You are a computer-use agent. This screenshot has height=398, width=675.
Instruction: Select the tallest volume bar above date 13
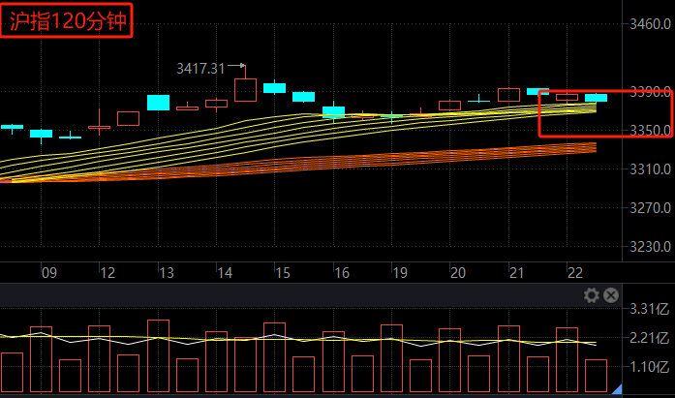[159, 355]
